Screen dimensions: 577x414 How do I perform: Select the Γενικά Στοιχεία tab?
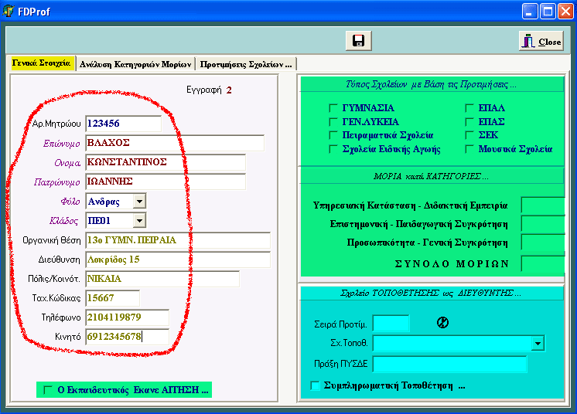(42, 64)
